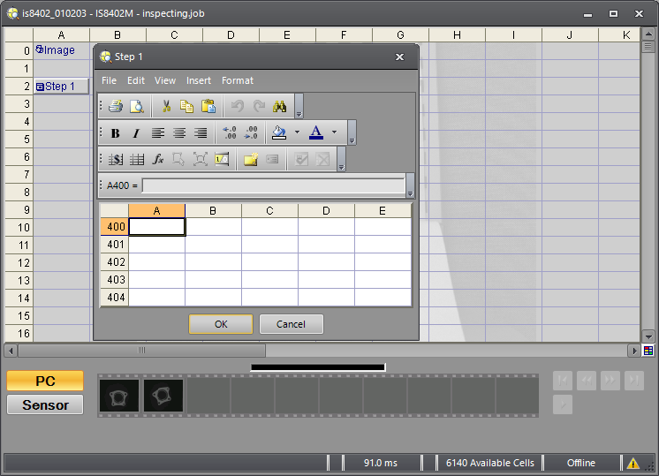Open the Format menu
The height and width of the screenshot is (476, 659).
tap(238, 80)
